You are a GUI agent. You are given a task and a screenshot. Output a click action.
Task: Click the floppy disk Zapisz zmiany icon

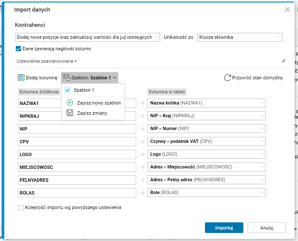tap(70, 113)
